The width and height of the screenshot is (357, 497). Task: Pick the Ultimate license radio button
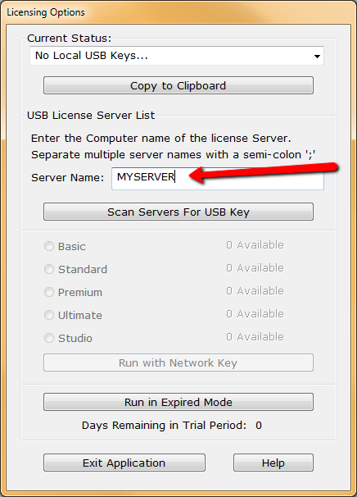(x=49, y=315)
